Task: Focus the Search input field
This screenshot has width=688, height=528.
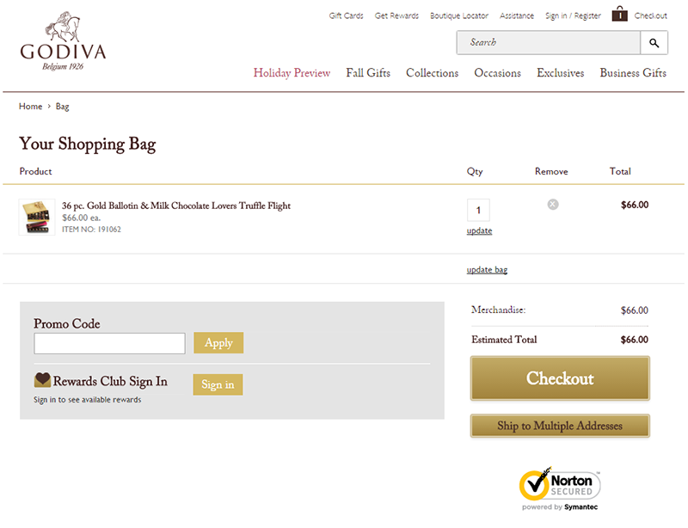Action: (549, 43)
